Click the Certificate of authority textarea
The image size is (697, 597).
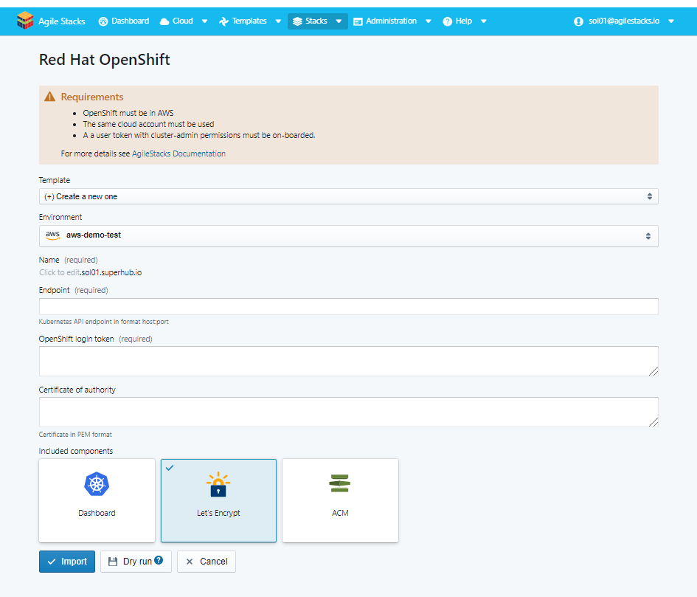tap(348, 412)
